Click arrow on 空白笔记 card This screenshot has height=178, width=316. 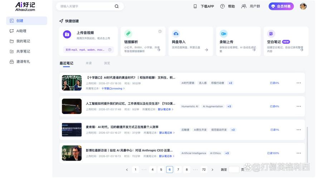click(301, 50)
